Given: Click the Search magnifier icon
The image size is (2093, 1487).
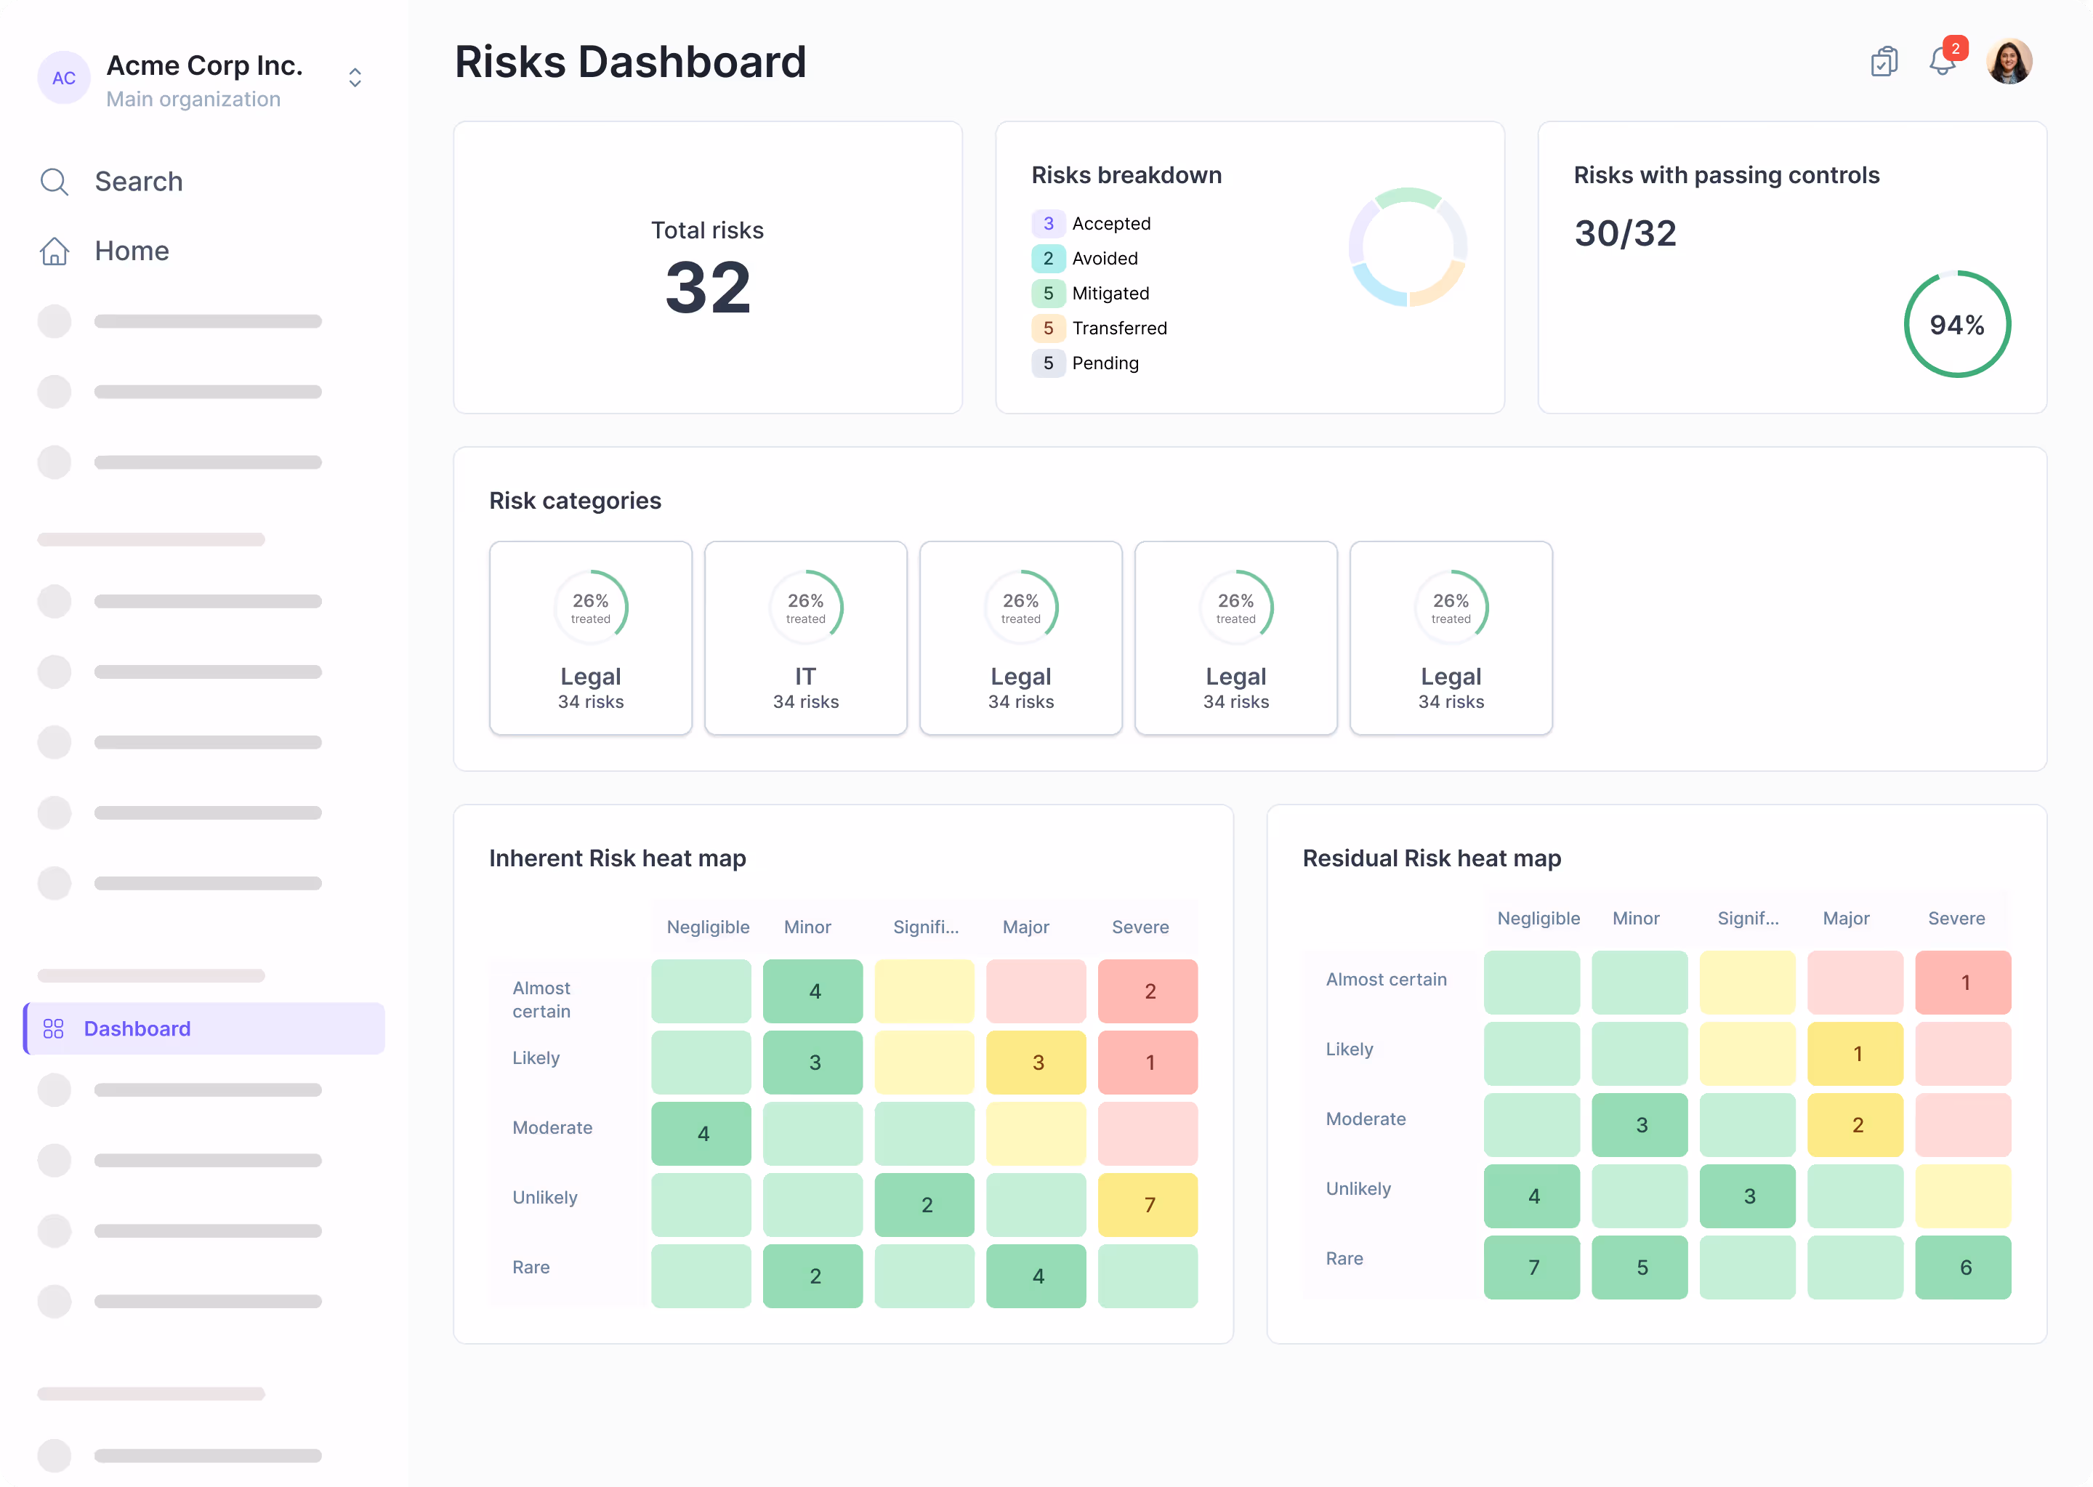Looking at the screenshot, I should (54, 181).
